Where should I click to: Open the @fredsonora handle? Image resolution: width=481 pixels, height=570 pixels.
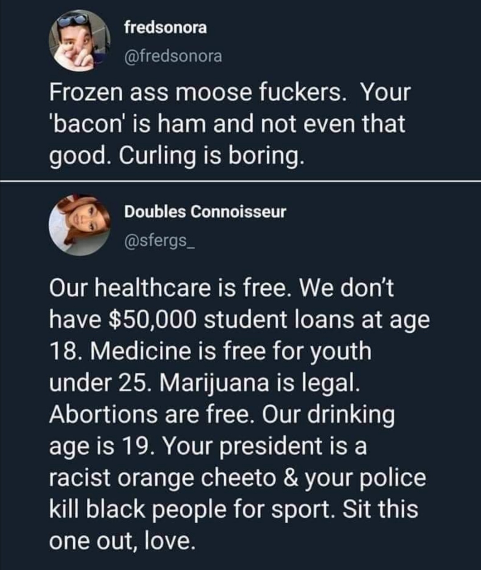(173, 57)
